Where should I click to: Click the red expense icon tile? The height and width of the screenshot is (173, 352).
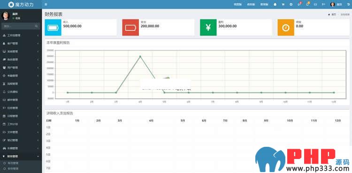(x=130, y=28)
